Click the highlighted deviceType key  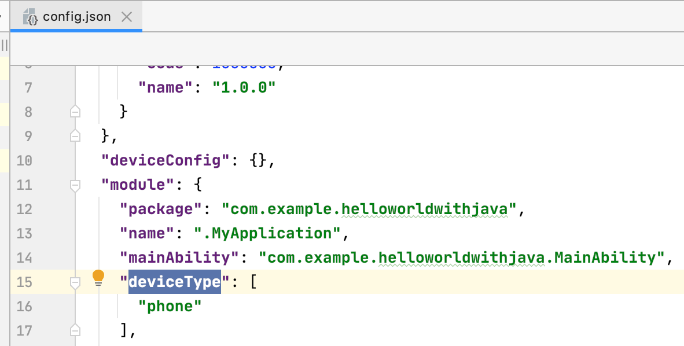coord(175,282)
